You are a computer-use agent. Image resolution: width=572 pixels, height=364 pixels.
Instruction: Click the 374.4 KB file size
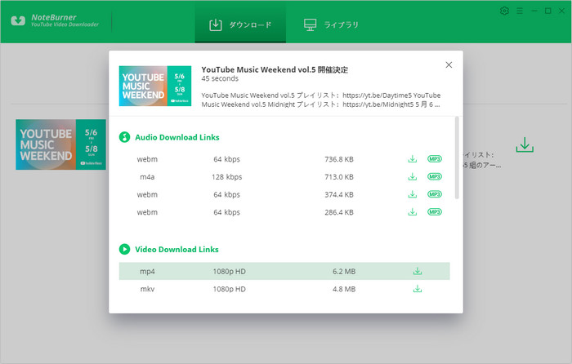[339, 194]
